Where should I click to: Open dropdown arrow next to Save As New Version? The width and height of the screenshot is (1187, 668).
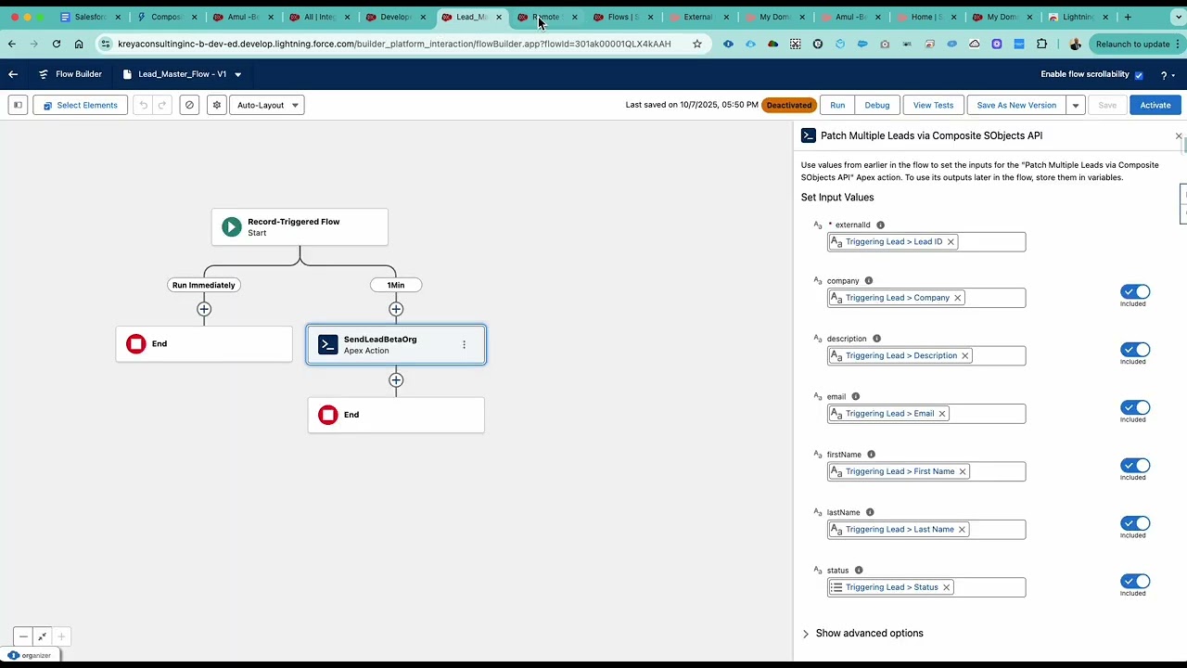pos(1076,105)
